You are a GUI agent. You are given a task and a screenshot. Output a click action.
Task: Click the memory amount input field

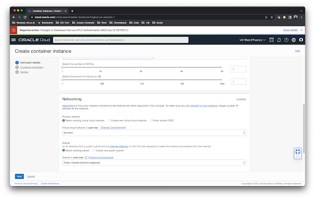click(238, 82)
